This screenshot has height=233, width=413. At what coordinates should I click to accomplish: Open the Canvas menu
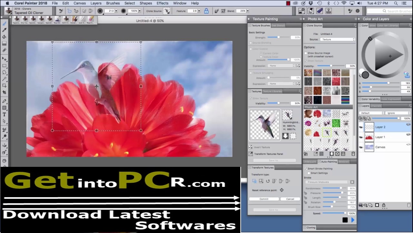pyautogui.click(x=80, y=3)
